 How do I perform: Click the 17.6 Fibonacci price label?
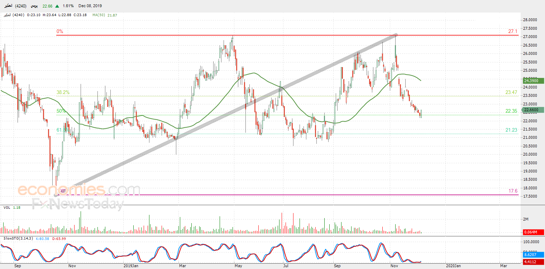[513, 191]
